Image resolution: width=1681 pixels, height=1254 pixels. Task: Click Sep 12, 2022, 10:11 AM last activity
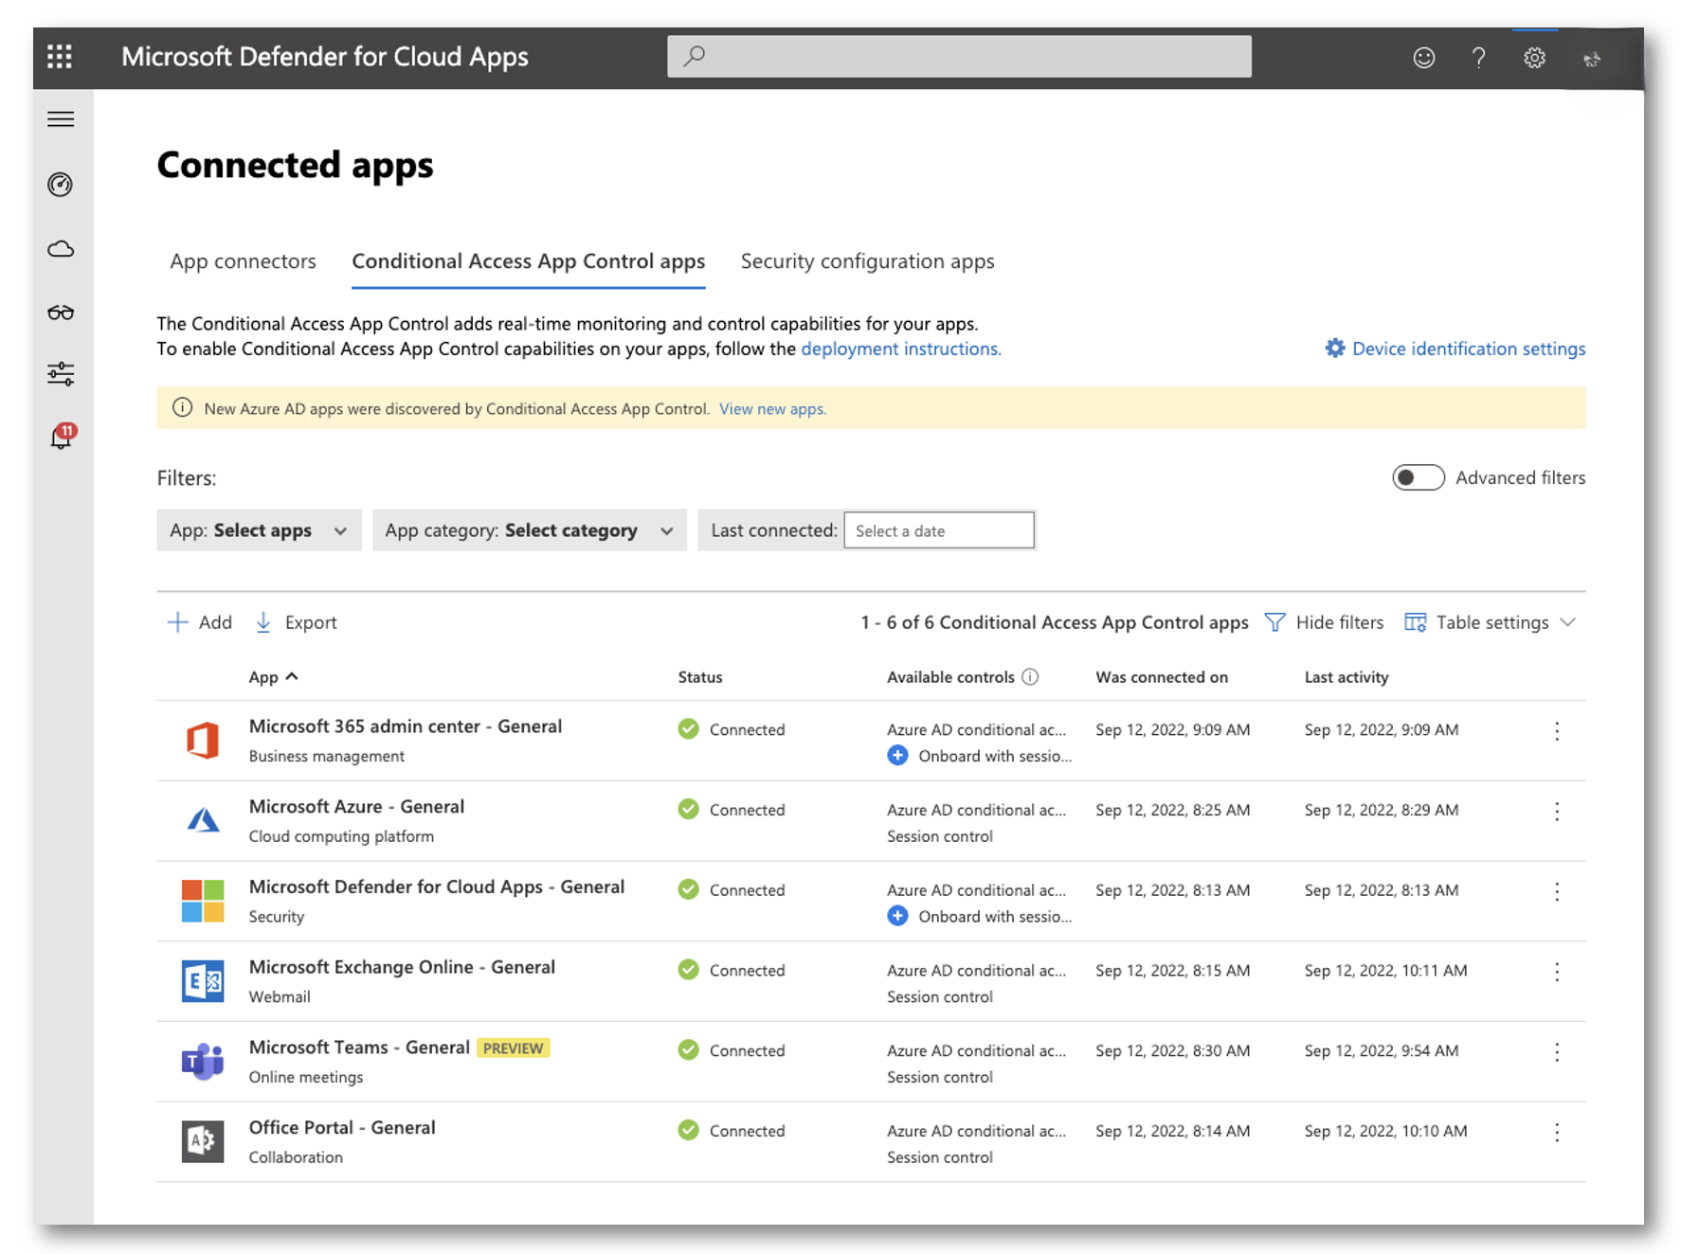click(x=1385, y=971)
